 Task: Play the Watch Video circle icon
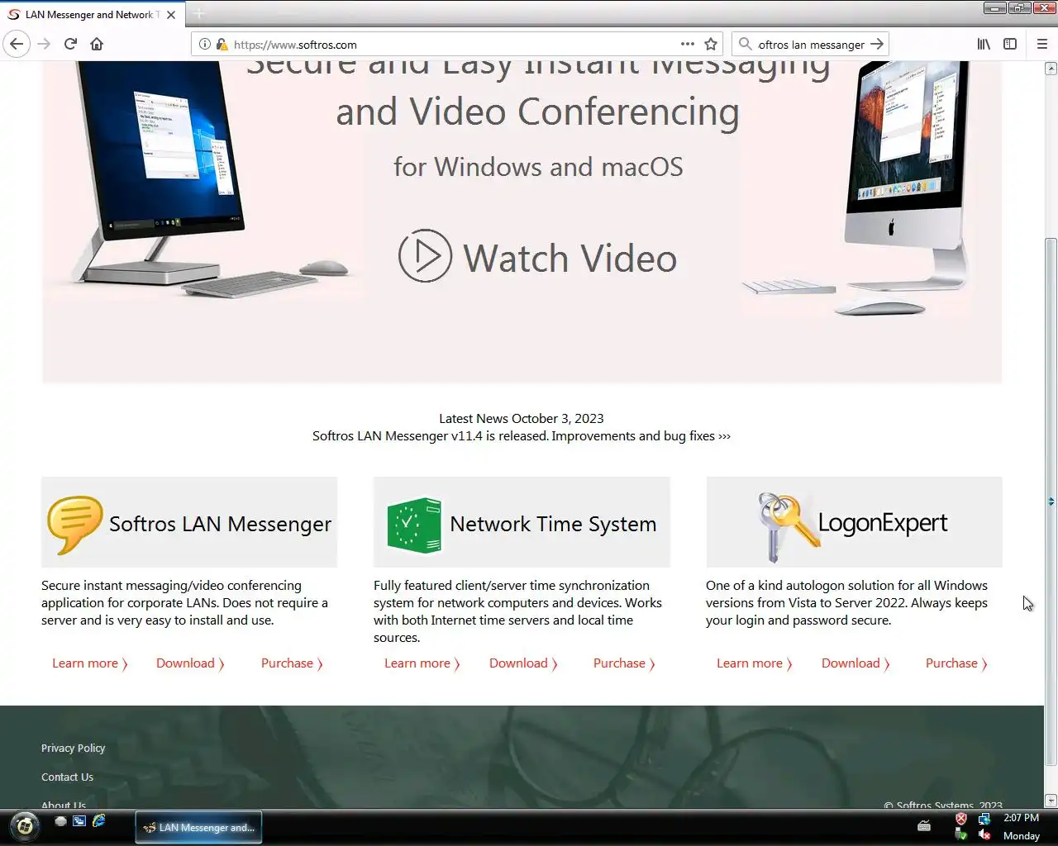coord(425,256)
